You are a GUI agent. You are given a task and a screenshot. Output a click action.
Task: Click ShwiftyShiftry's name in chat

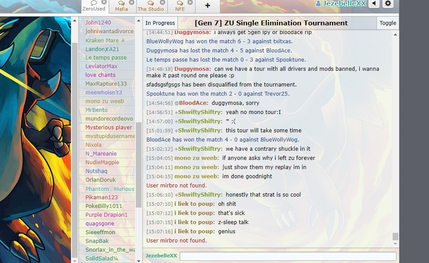[200, 112]
